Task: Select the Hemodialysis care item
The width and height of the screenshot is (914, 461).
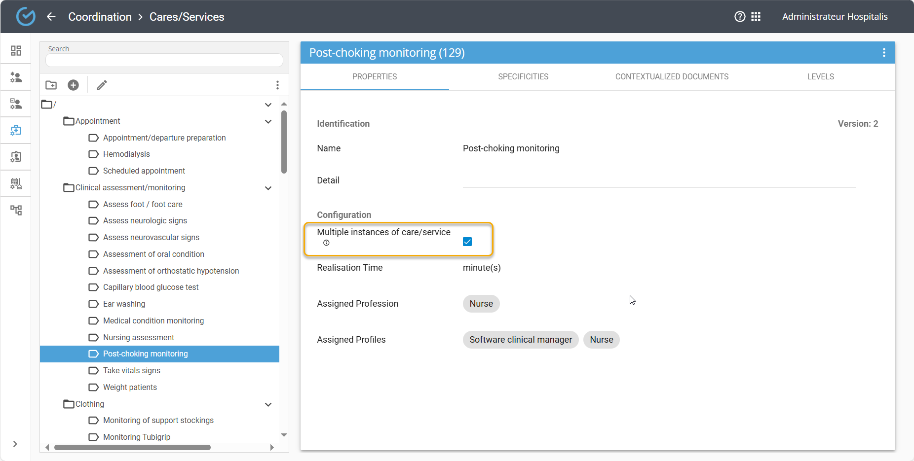Action: [x=126, y=154]
